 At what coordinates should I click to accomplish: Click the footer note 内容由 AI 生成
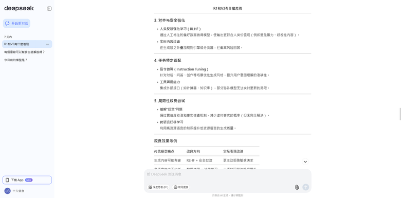click(x=228, y=195)
